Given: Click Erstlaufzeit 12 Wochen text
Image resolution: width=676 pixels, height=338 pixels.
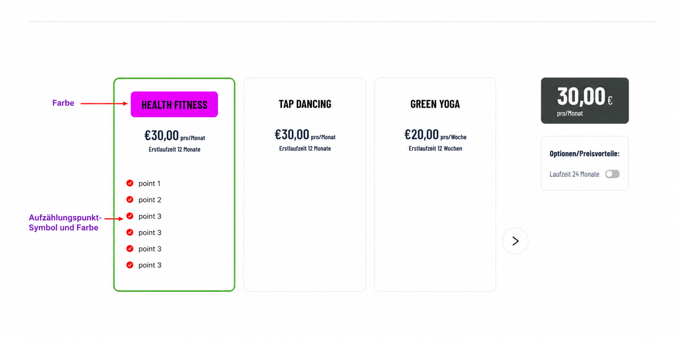Looking at the screenshot, I should pyautogui.click(x=435, y=149).
